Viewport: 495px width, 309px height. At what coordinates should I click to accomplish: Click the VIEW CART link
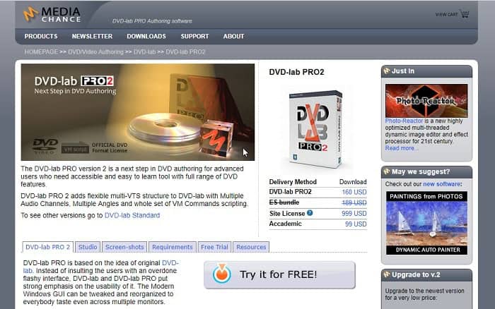[x=446, y=15]
